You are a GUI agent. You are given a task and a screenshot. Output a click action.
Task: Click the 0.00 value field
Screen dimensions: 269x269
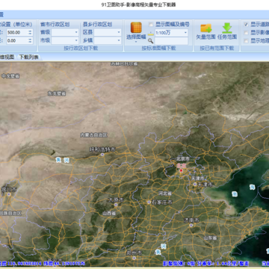(17, 40)
